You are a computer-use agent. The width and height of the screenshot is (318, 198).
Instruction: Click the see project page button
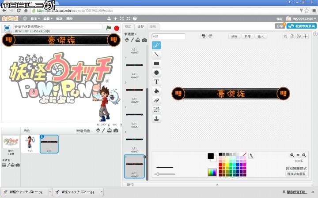pos(302,26)
